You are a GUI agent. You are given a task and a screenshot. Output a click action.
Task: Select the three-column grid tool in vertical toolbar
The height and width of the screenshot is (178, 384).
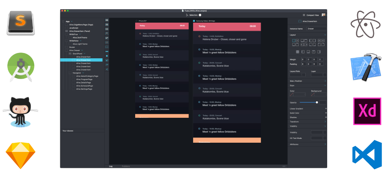click(107, 29)
